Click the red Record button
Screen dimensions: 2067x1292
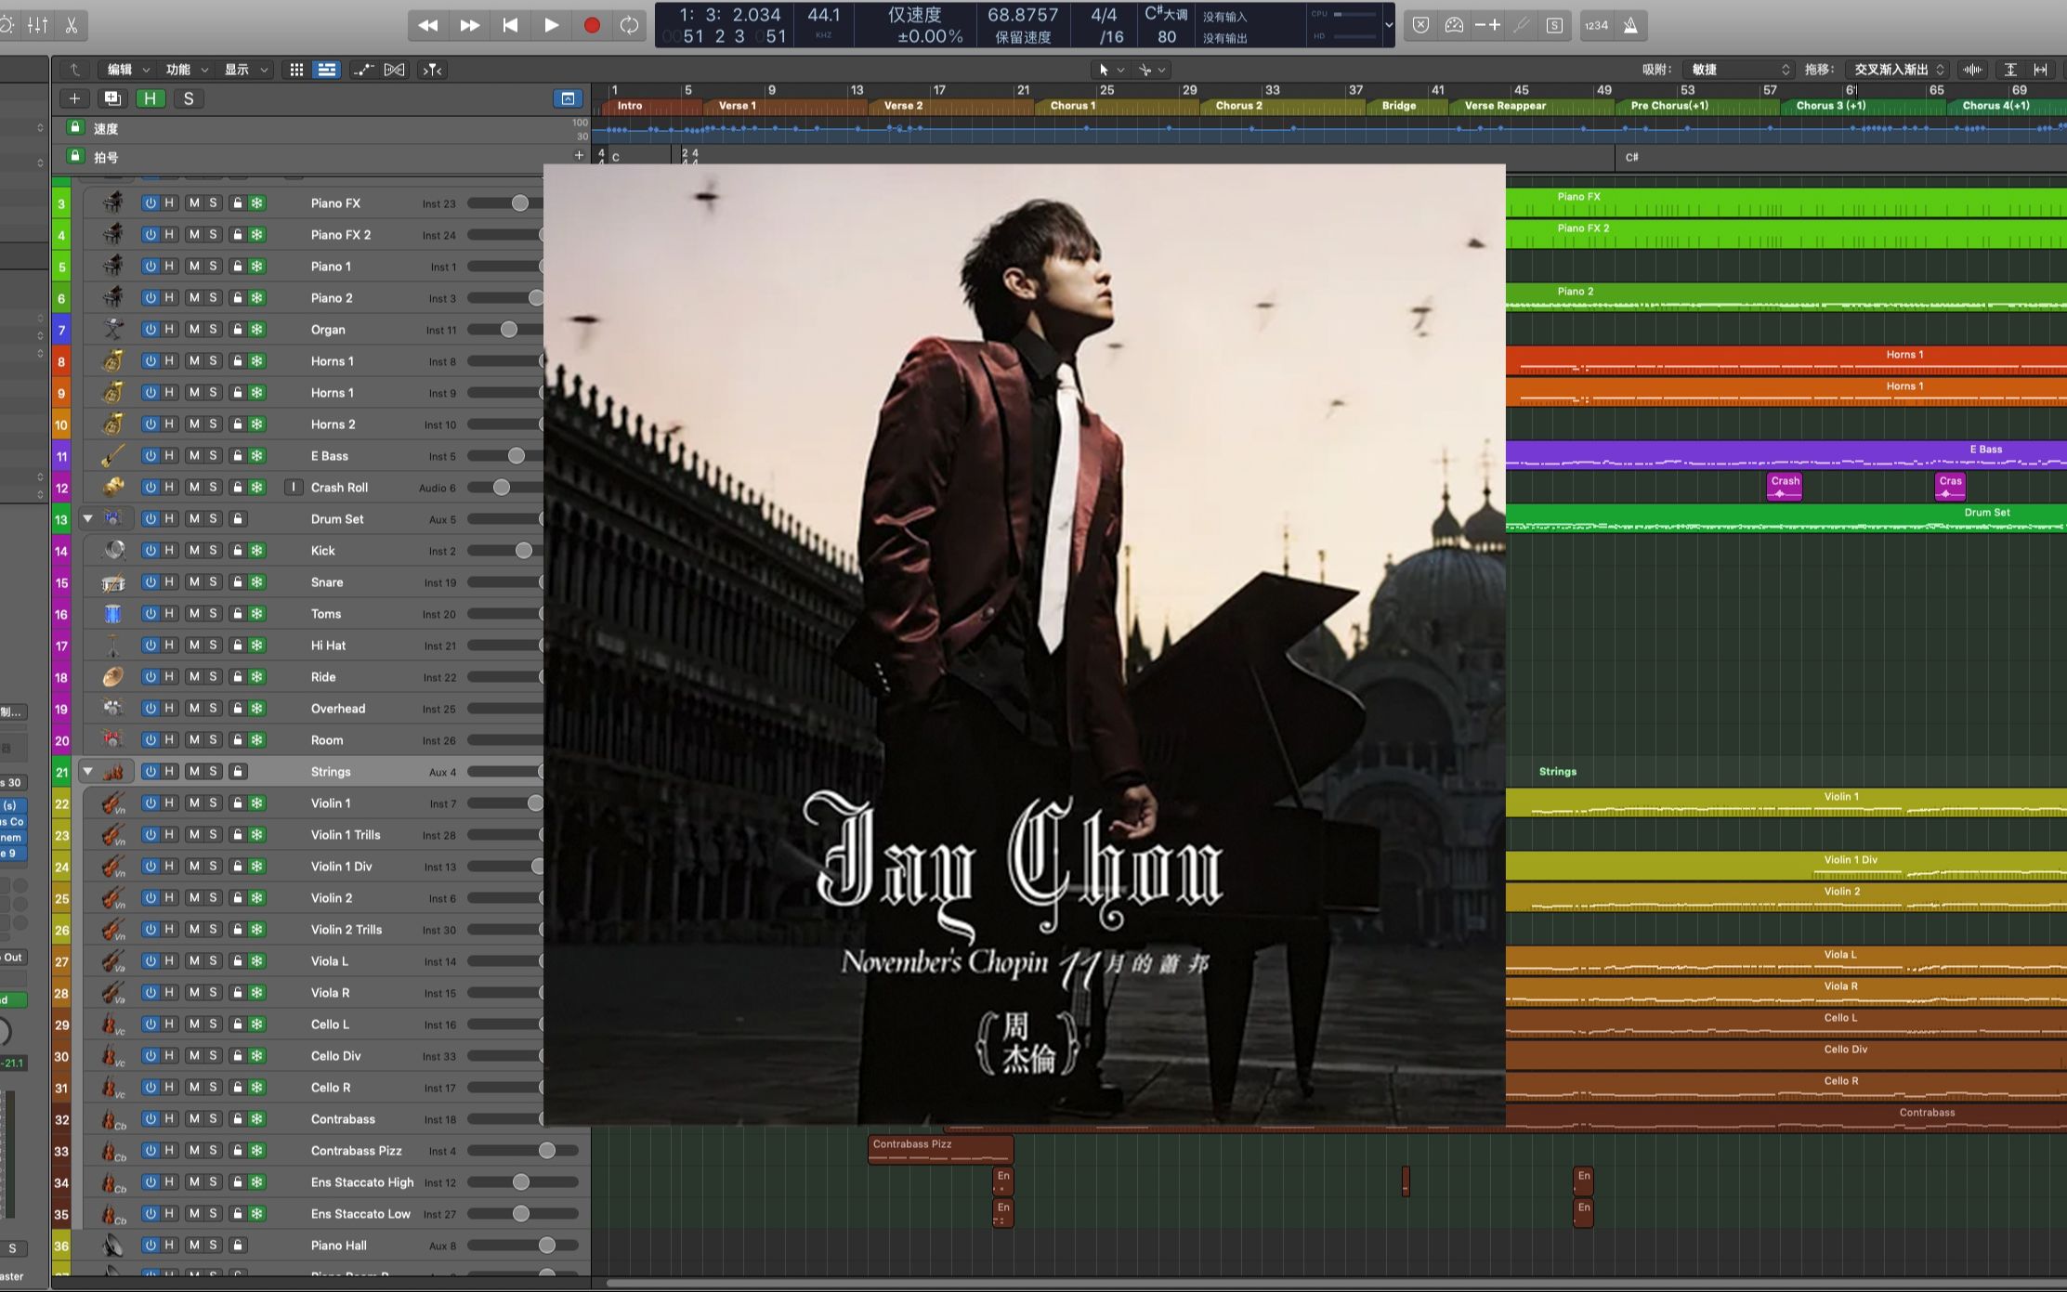tap(592, 25)
